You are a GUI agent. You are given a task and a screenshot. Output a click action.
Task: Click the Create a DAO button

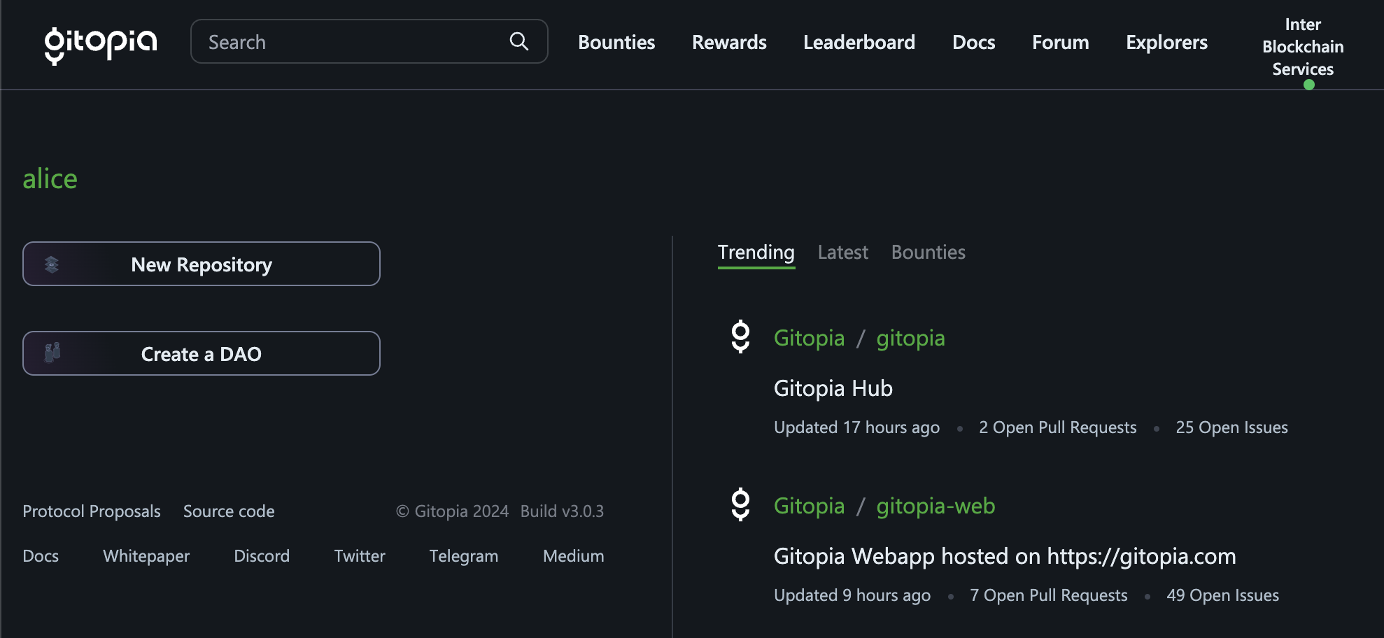click(202, 353)
